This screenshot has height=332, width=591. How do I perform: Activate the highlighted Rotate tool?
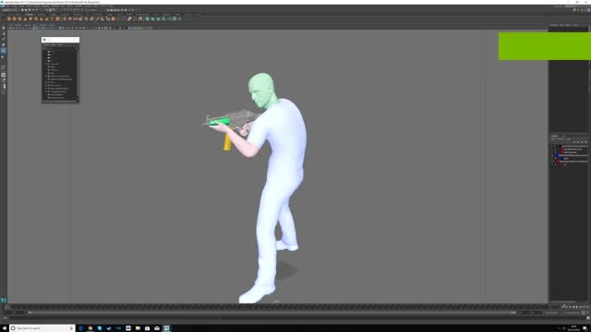(x=4, y=51)
